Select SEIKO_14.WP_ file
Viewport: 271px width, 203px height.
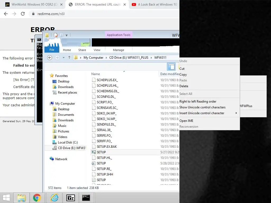(x=106, y=119)
